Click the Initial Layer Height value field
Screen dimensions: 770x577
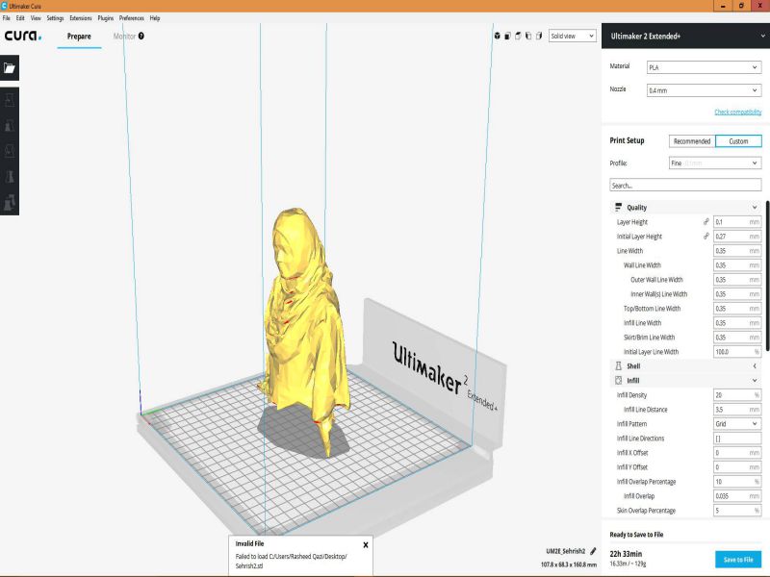pos(737,236)
